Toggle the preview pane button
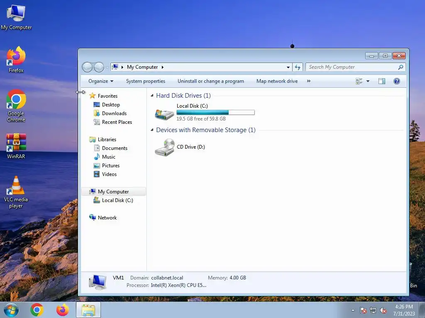 coord(382,81)
